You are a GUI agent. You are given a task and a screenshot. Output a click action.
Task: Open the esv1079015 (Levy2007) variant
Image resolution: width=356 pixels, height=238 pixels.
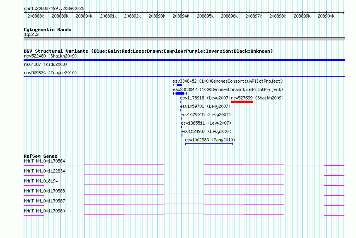(206, 115)
